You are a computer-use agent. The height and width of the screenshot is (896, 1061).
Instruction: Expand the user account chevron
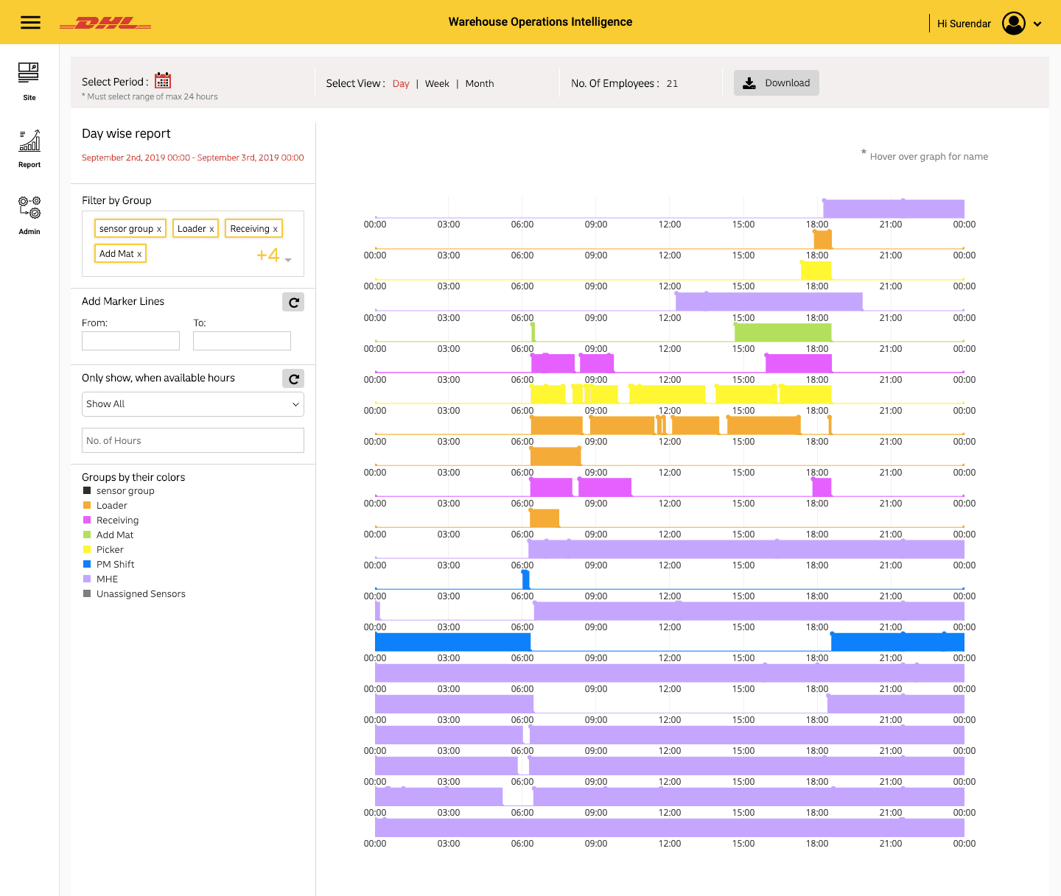pyautogui.click(x=1037, y=24)
